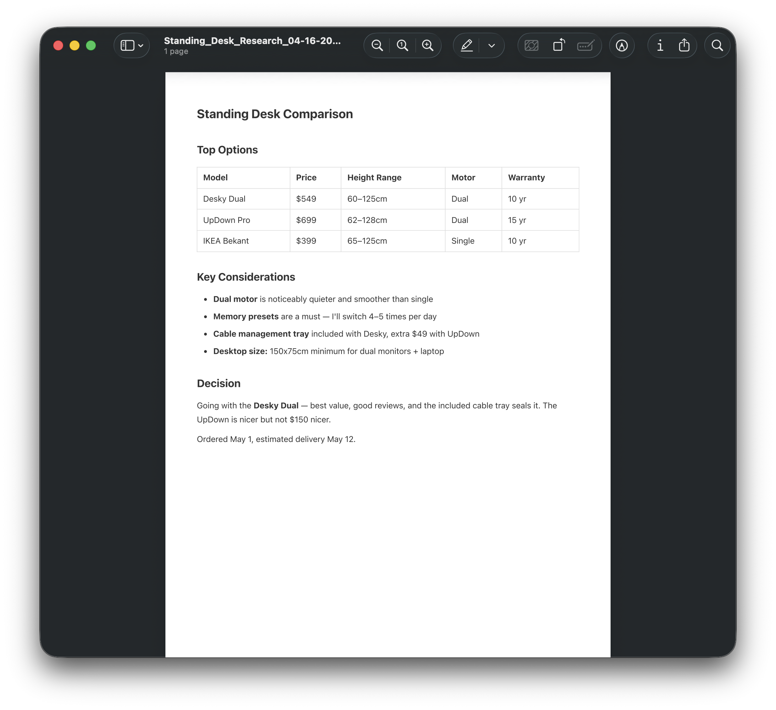Click the green full screen button

91,45
